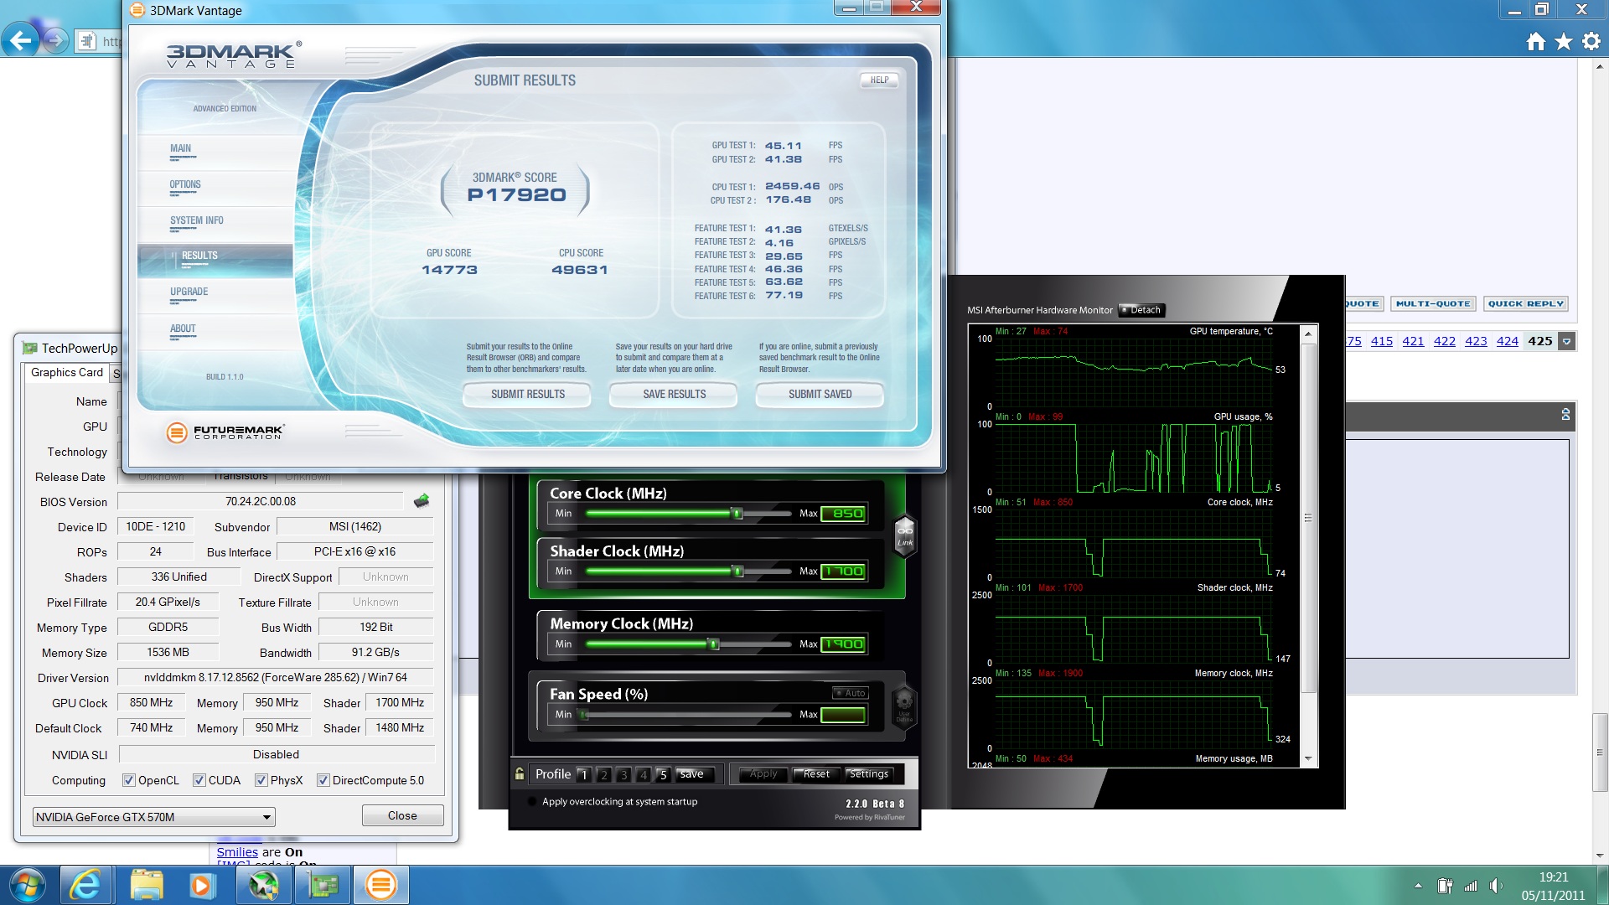This screenshot has width=1609, height=905.
Task: Toggle the DirectCompute 5.0 checkbox
Action: coord(323,780)
